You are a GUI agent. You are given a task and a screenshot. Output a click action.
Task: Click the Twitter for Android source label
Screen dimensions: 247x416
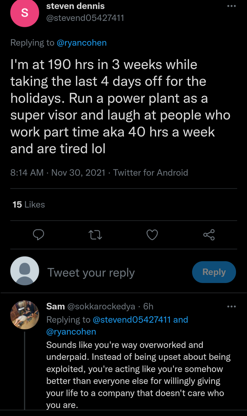click(151, 173)
